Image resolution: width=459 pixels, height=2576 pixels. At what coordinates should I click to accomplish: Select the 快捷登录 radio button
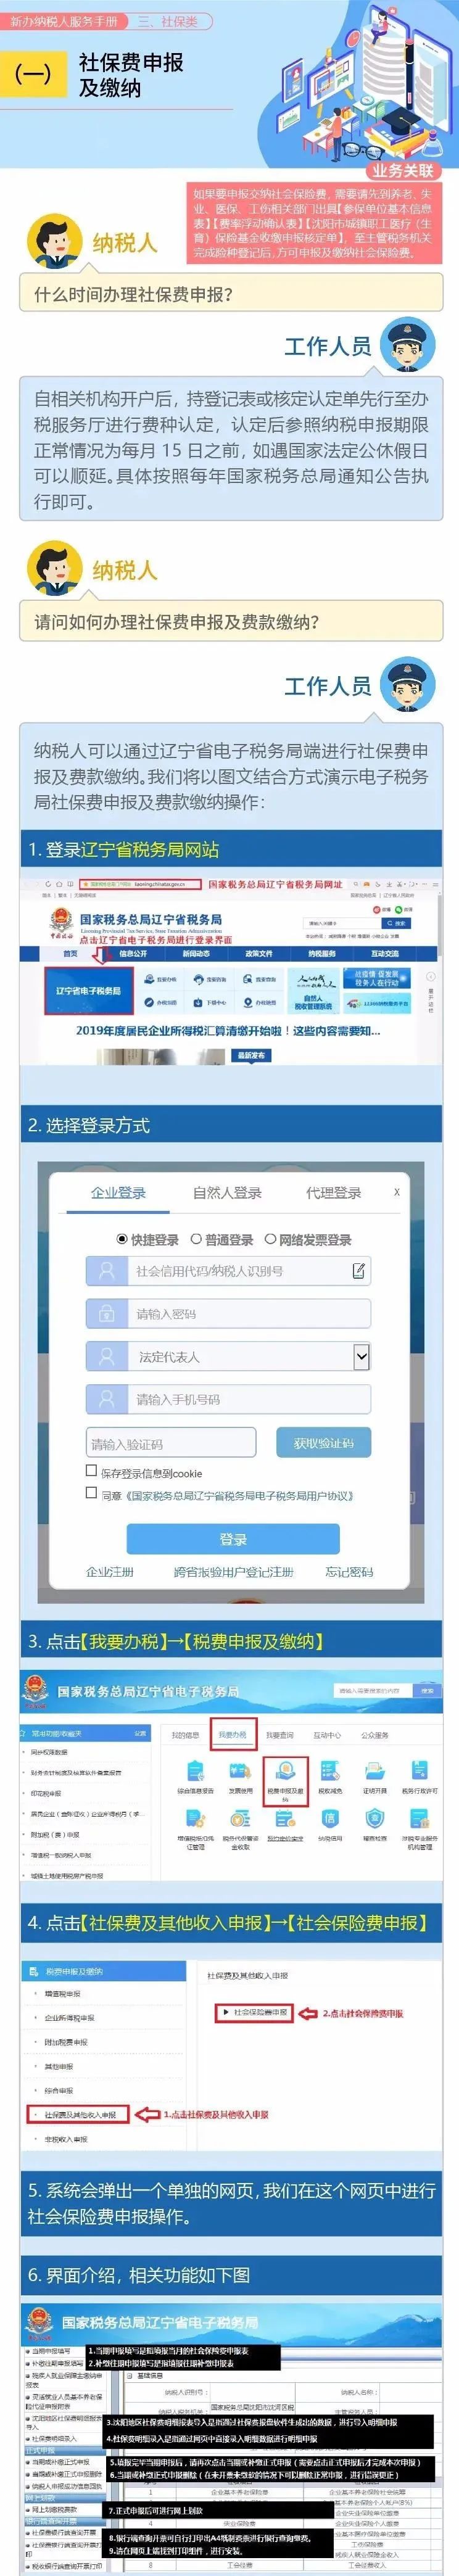tap(122, 1239)
